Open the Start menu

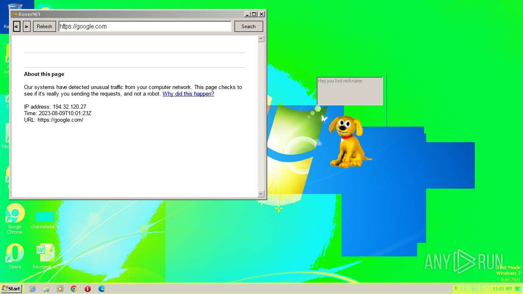point(11,289)
